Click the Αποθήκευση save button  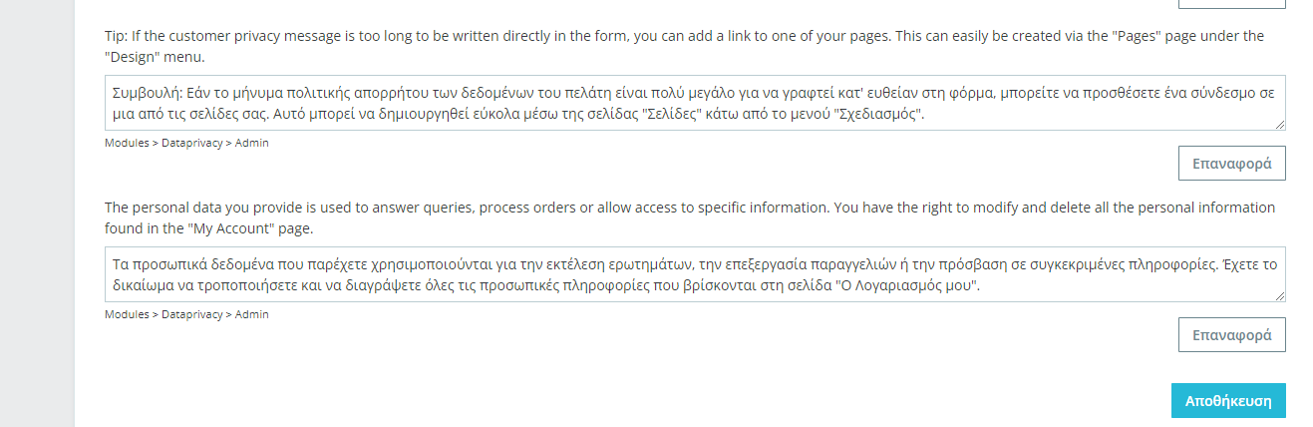1227,400
